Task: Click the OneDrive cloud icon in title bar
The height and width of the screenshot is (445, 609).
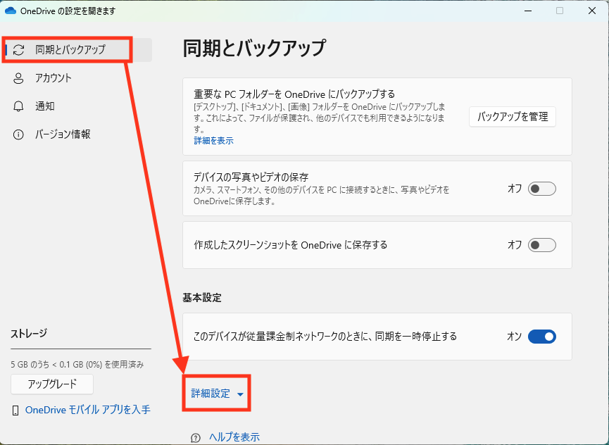Action: 11,11
